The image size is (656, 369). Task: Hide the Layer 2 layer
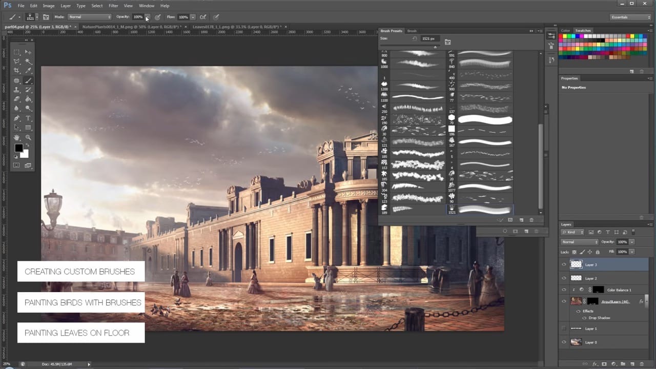point(564,278)
